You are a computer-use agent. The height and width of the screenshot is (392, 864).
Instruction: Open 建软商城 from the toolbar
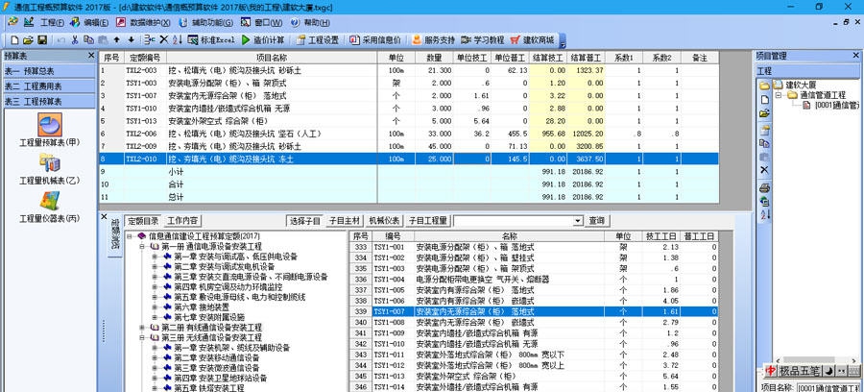(532, 39)
